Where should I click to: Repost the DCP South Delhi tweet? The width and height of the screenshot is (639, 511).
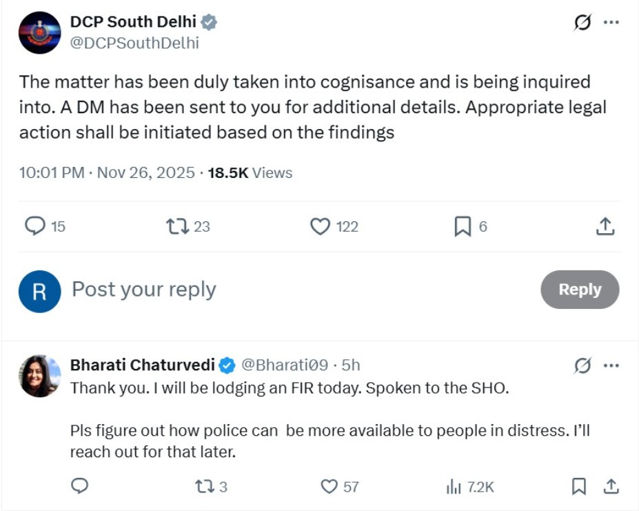[x=178, y=226]
